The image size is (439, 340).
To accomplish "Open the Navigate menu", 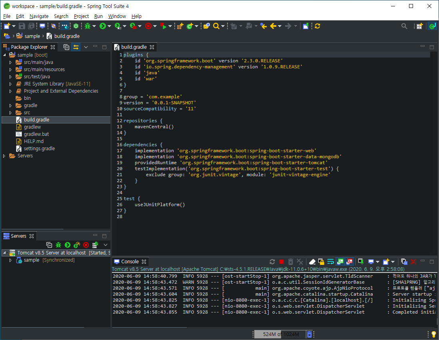I will click(39, 16).
